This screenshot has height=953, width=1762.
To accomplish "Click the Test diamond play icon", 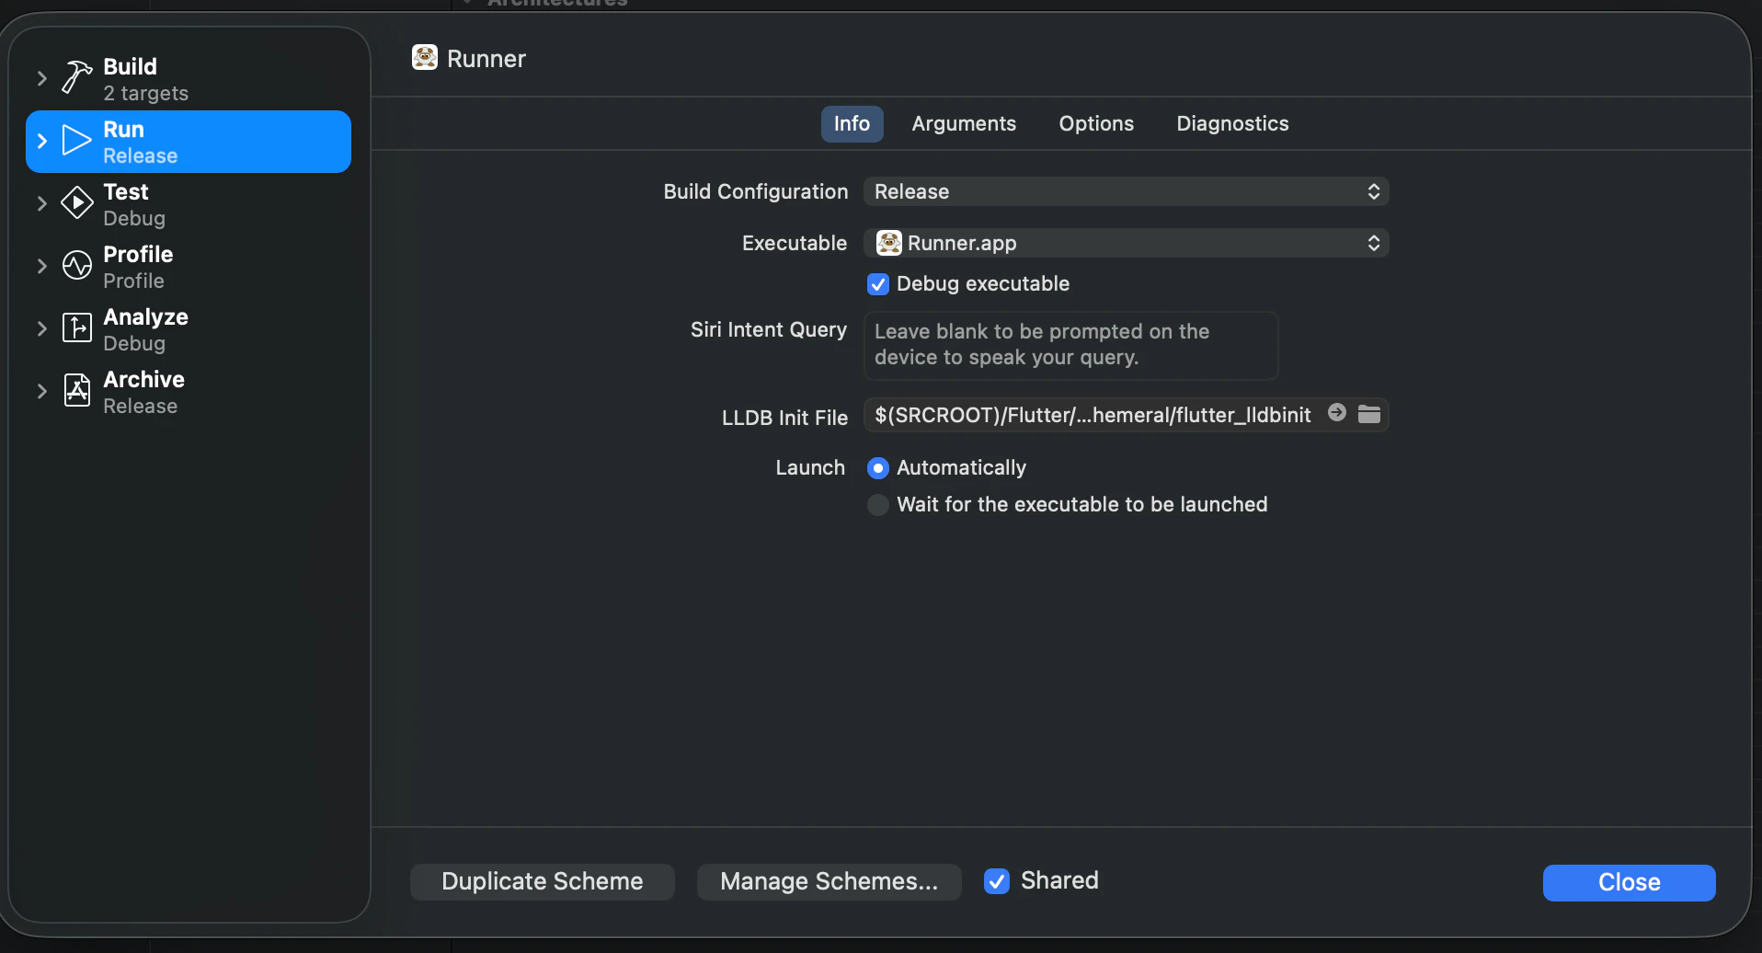I will (x=77, y=202).
